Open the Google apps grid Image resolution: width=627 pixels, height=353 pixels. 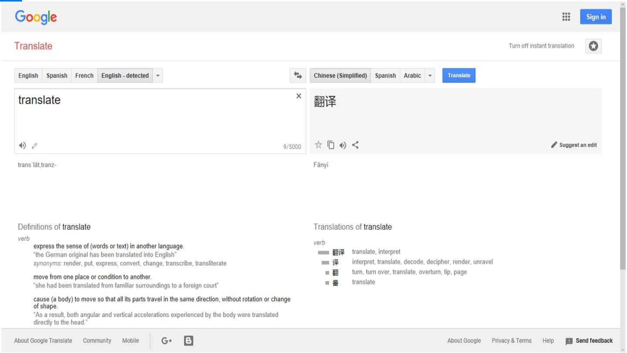click(x=566, y=17)
